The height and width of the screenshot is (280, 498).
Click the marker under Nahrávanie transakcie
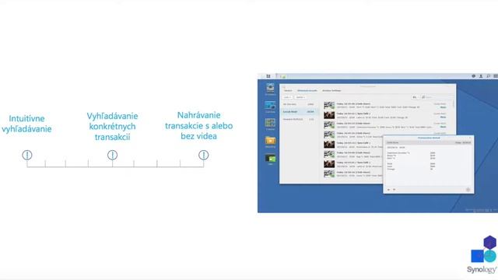pyautogui.click(x=204, y=155)
